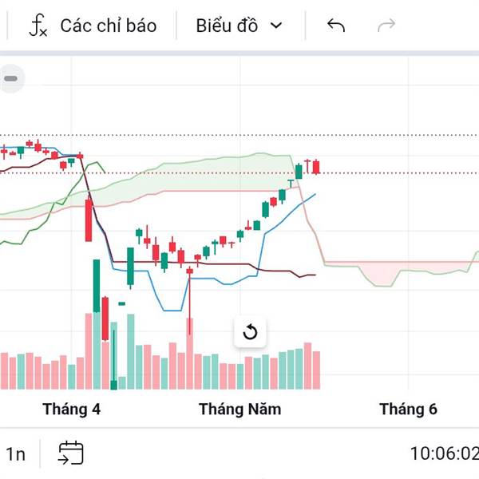Reset the chart view with circular arrow

(x=250, y=332)
